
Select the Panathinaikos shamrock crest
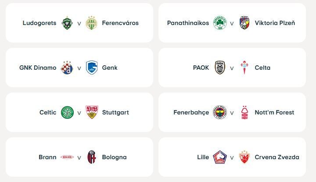click(x=220, y=23)
